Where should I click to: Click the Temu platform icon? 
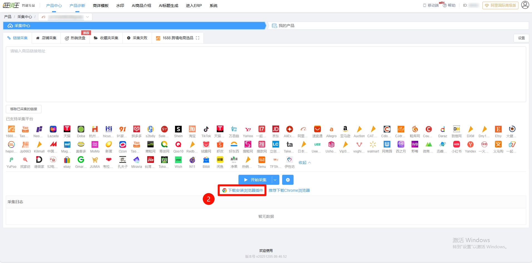click(x=262, y=160)
